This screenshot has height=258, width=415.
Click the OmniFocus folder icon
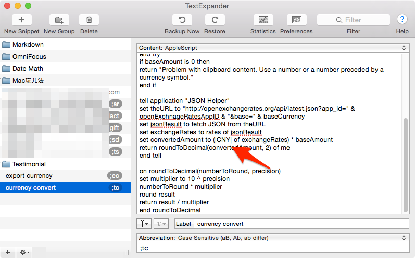coord(6,56)
